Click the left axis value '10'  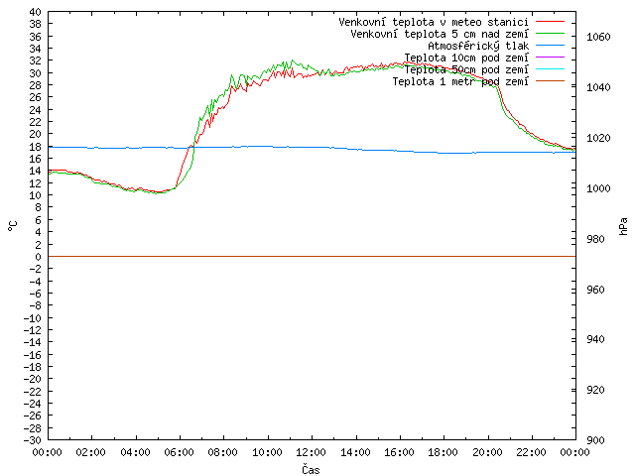[x=36, y=195]
